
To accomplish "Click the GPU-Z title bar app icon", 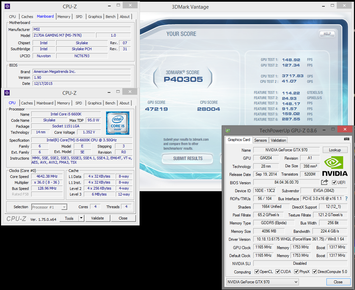I will [x=228, y=130].
